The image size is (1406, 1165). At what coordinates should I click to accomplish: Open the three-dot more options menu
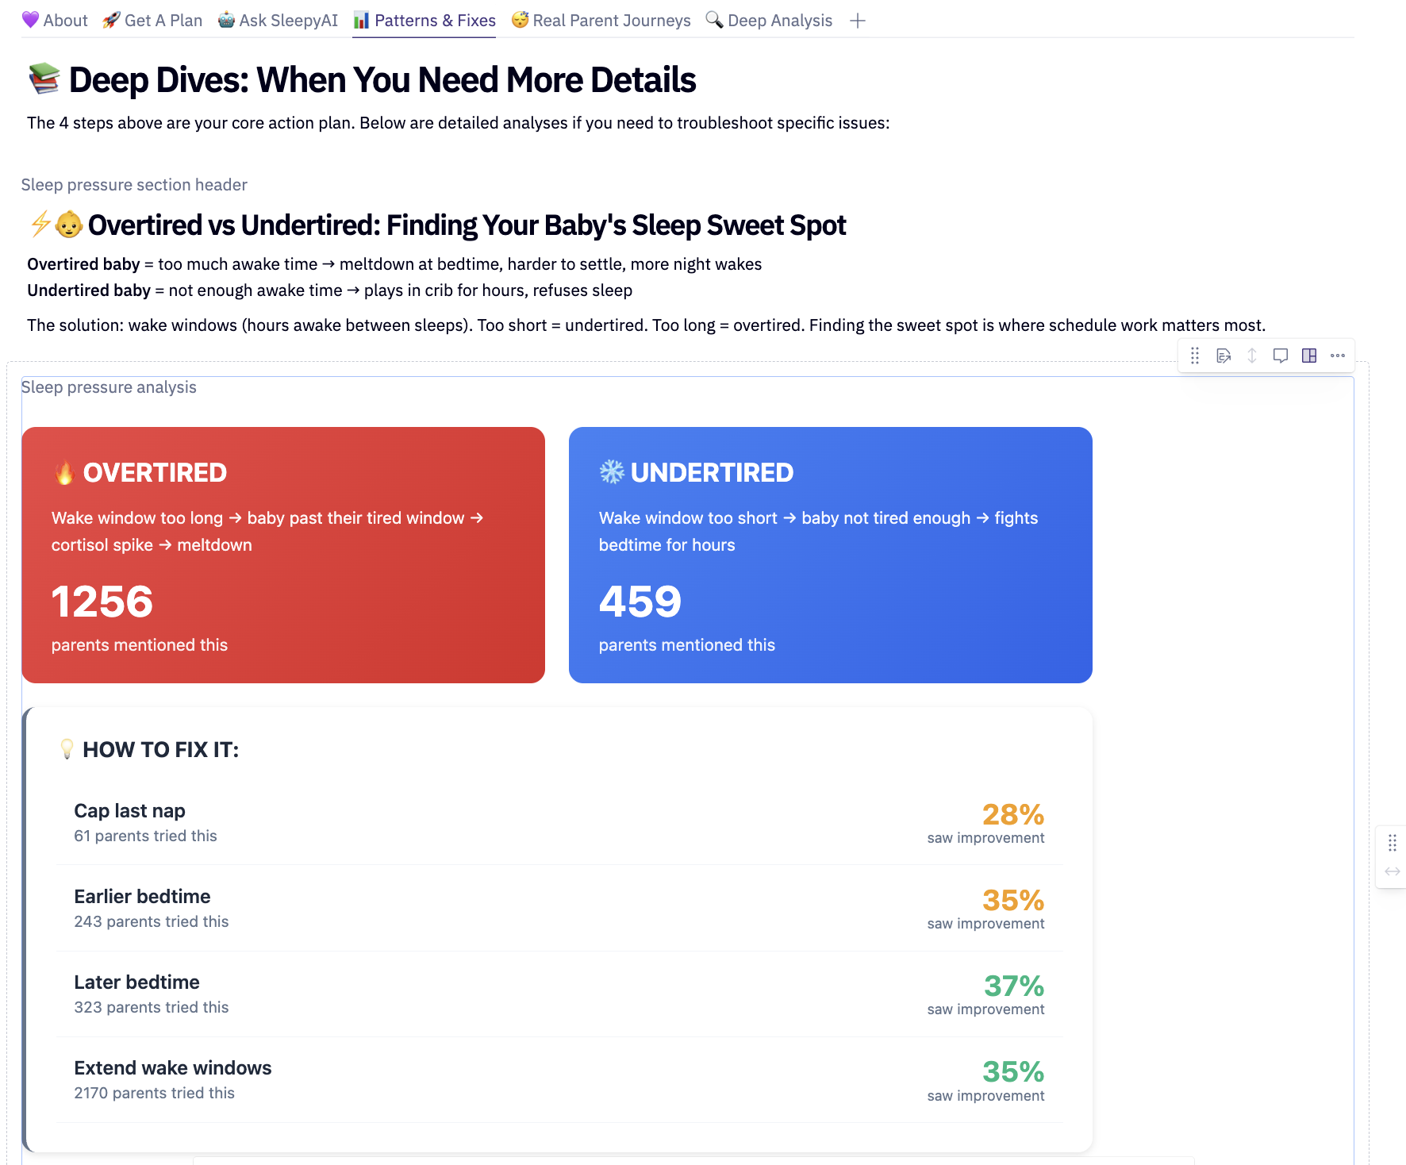1338,356
